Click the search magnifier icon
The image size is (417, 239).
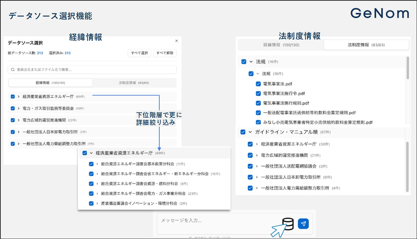[12, 70]
